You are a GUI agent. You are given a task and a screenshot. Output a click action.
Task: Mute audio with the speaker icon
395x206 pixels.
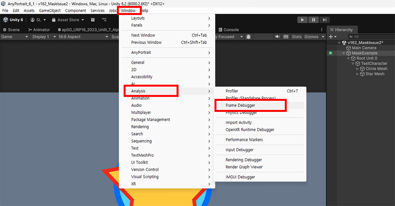277,37
